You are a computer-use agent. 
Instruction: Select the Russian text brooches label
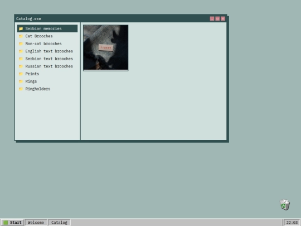49,66
